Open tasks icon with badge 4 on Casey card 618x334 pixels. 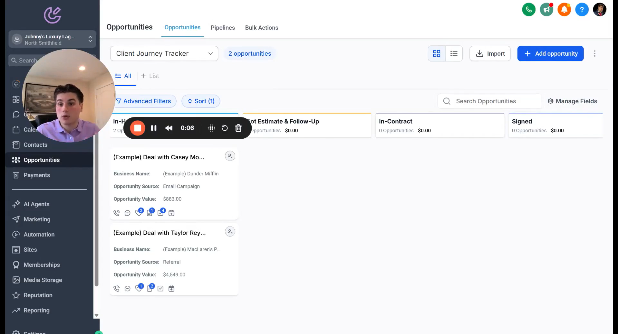click(161, 212)
